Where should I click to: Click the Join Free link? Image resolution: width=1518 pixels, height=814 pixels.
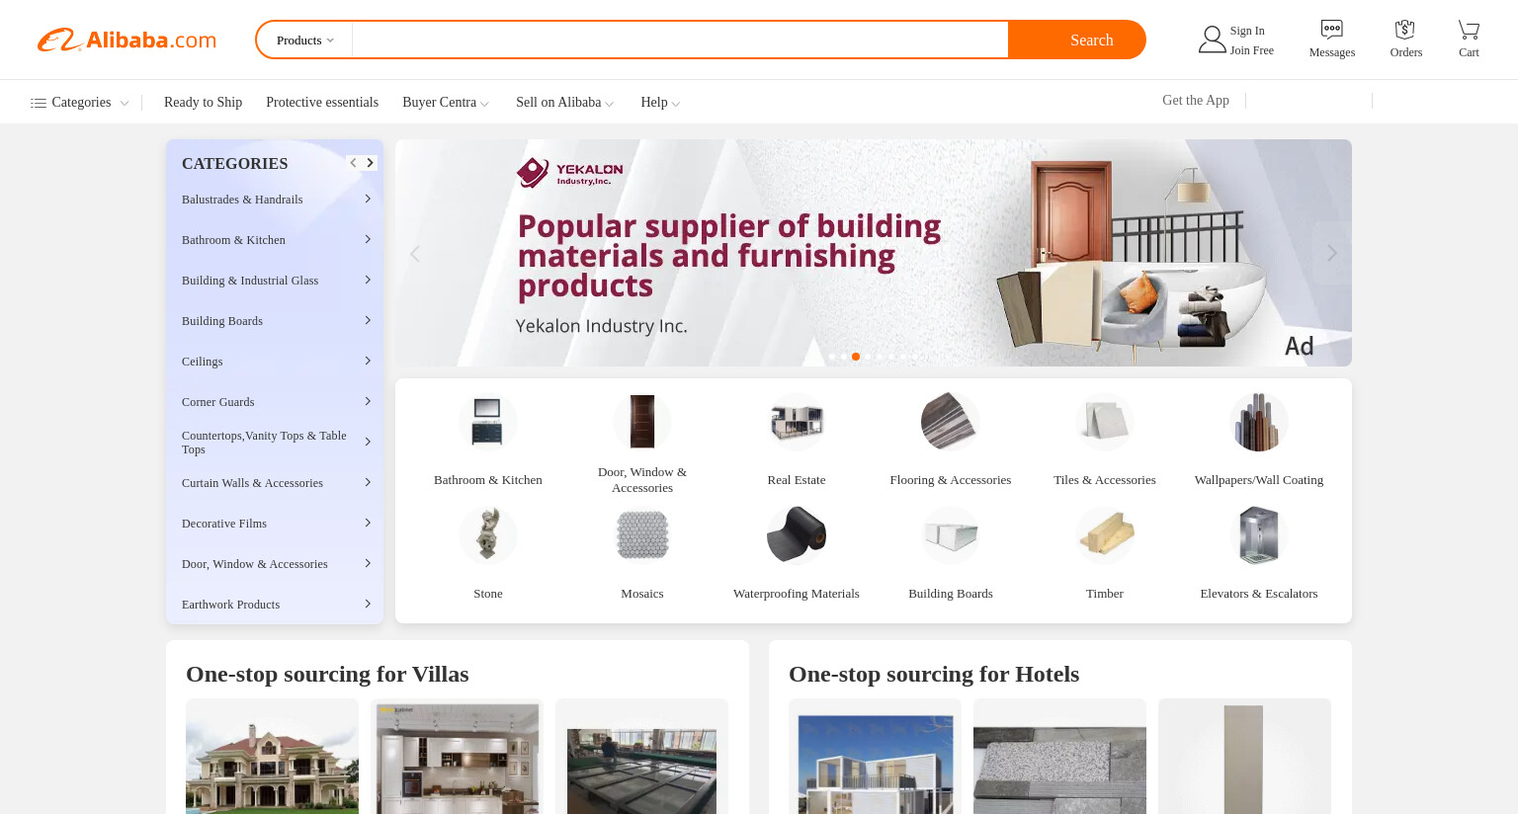tap(1251, 50)
